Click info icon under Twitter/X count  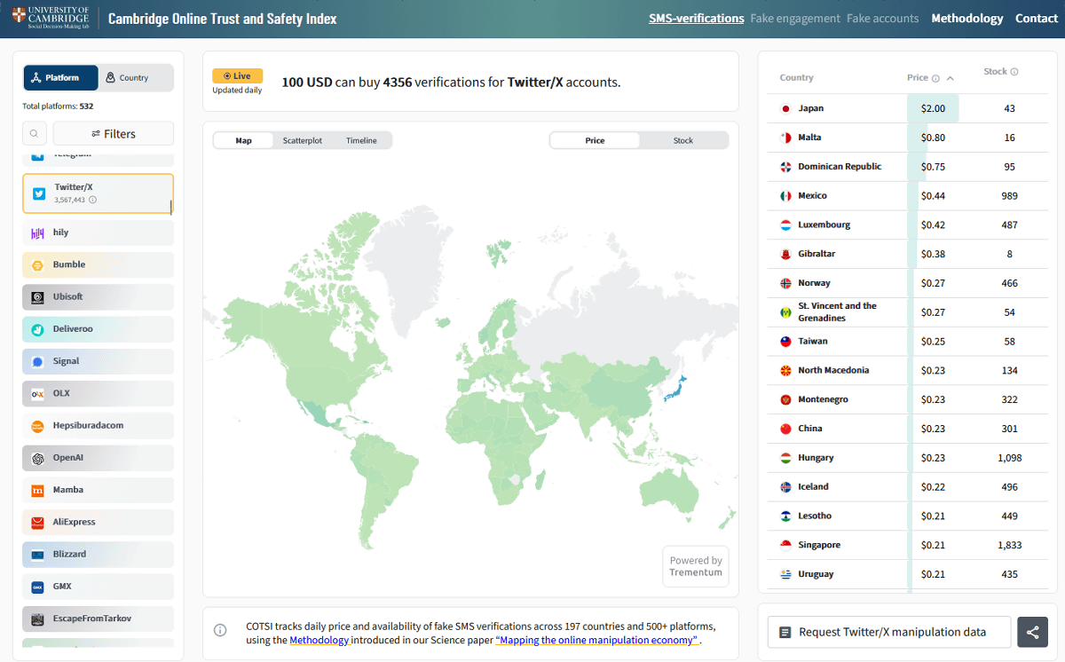click(x=93, y=200)
